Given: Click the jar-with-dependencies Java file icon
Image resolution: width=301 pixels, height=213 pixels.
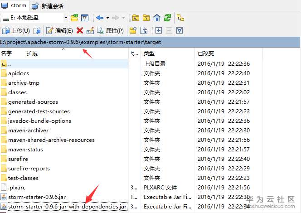Looking at the screenshot, I should point(4,207).
